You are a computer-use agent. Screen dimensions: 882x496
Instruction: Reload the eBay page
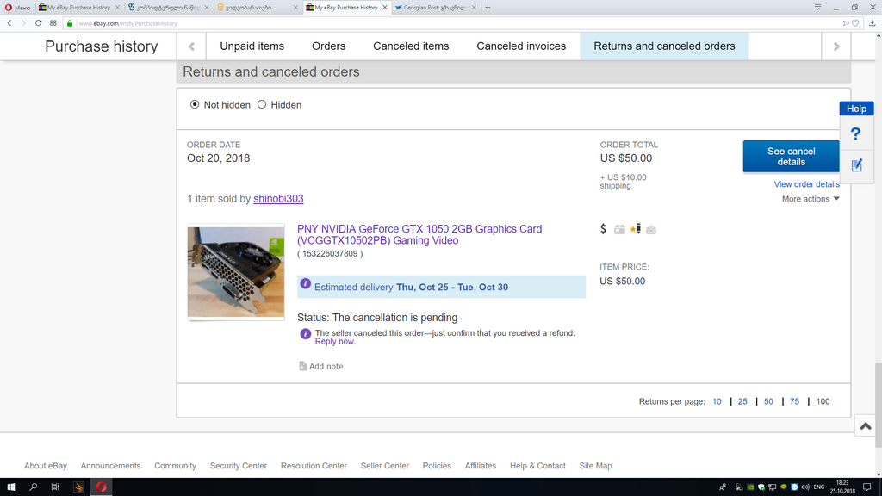tap(38, 23)
